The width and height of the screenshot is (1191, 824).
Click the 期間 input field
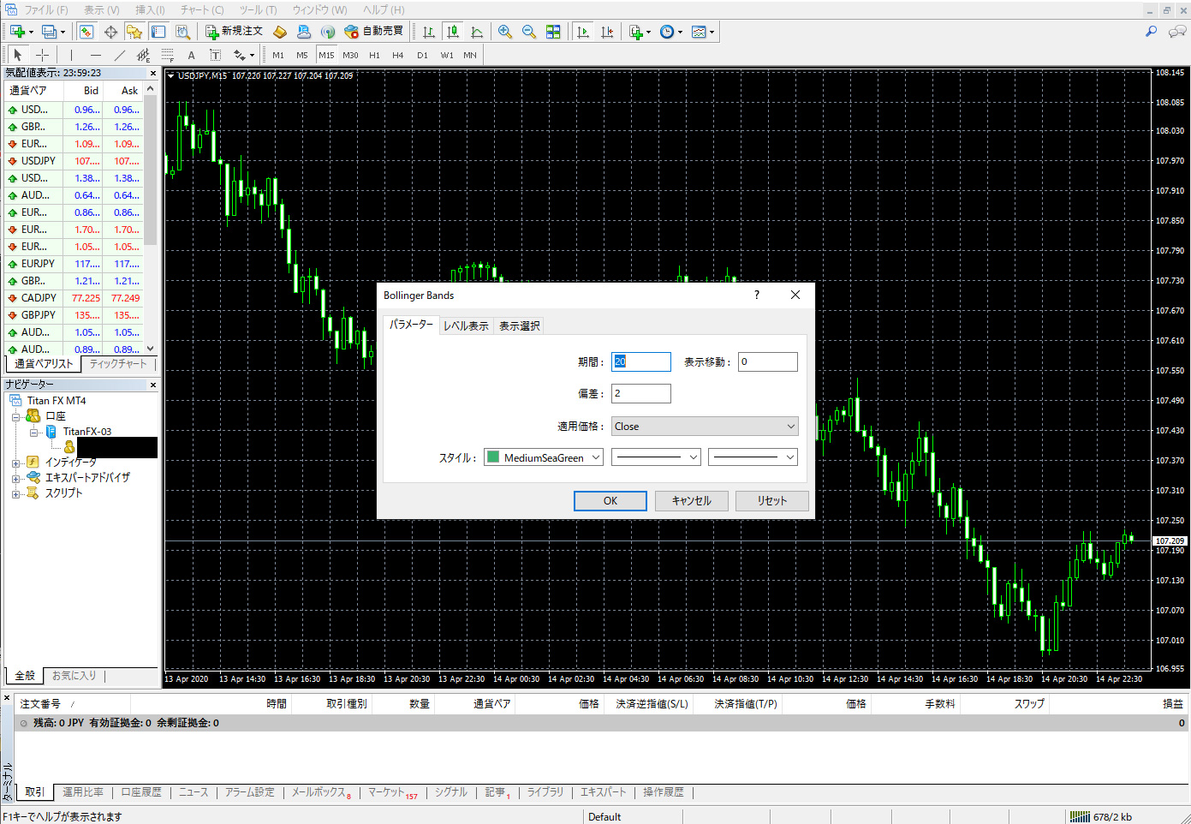[641, 361]
